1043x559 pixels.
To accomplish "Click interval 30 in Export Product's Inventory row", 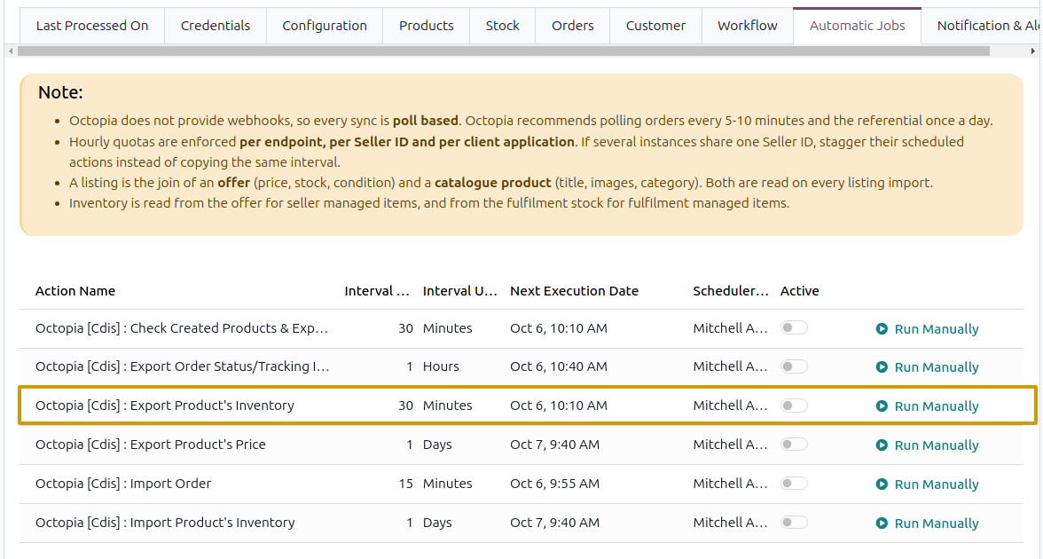I will [x=406, y=406].
